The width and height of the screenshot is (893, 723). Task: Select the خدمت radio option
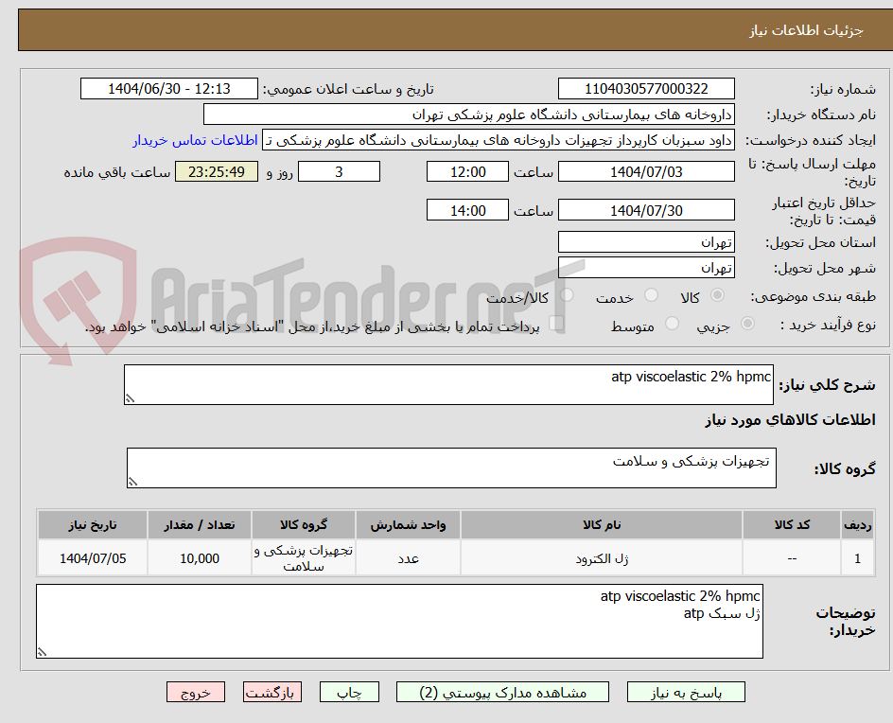(651, 294)
